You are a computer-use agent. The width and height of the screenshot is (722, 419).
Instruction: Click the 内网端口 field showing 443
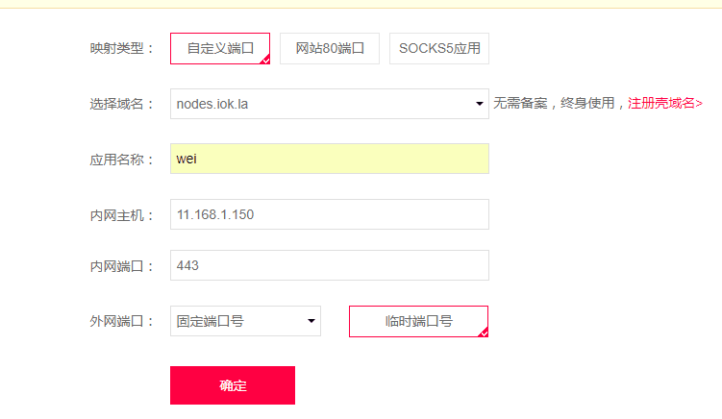pos(329,265)
